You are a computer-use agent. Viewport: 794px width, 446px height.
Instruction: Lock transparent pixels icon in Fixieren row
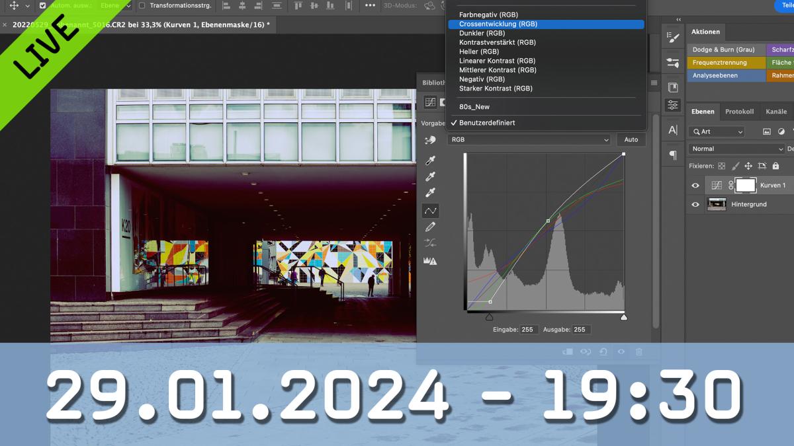click(722, 167)
